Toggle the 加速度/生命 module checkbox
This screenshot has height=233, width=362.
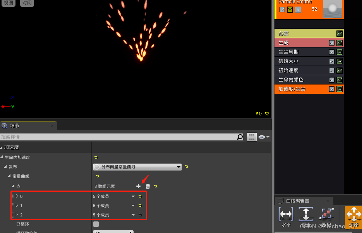point(332,89)
